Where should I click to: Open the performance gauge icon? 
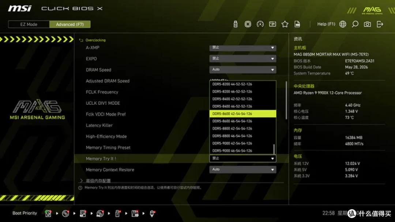point(260,24)
